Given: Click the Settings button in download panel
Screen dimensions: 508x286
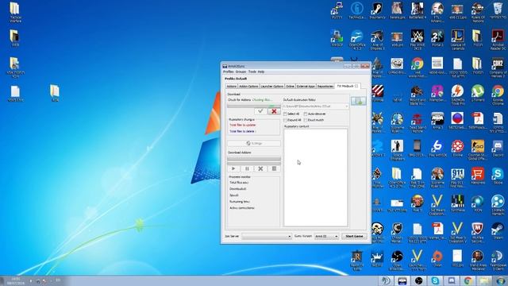Looking at the screenshot, I should 254,143.
